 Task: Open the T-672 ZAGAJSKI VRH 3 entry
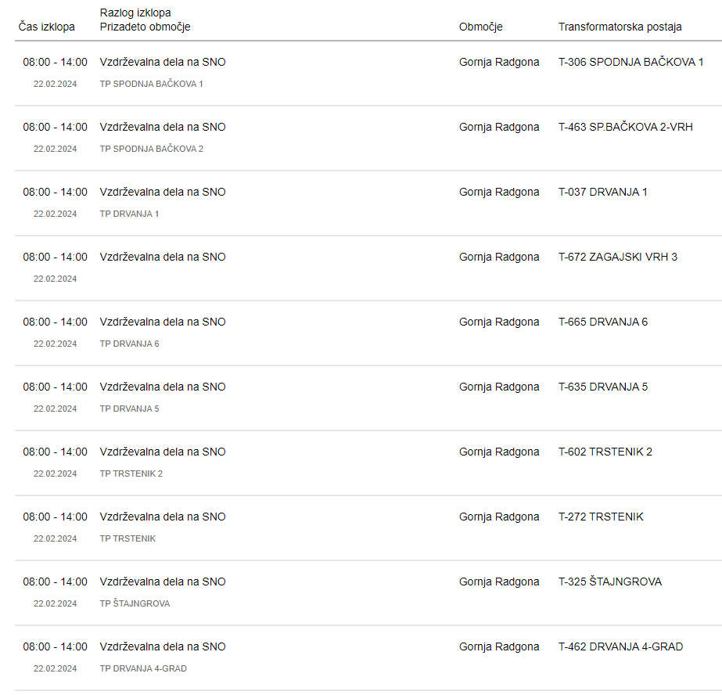tap(617, 257)
